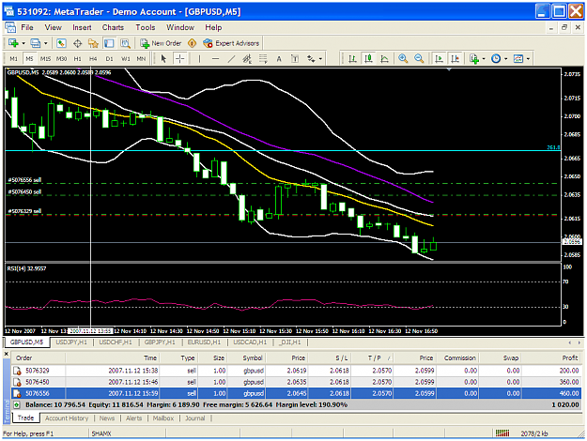Toggle chart shift

pyautogui.click(x=455, y=59)
